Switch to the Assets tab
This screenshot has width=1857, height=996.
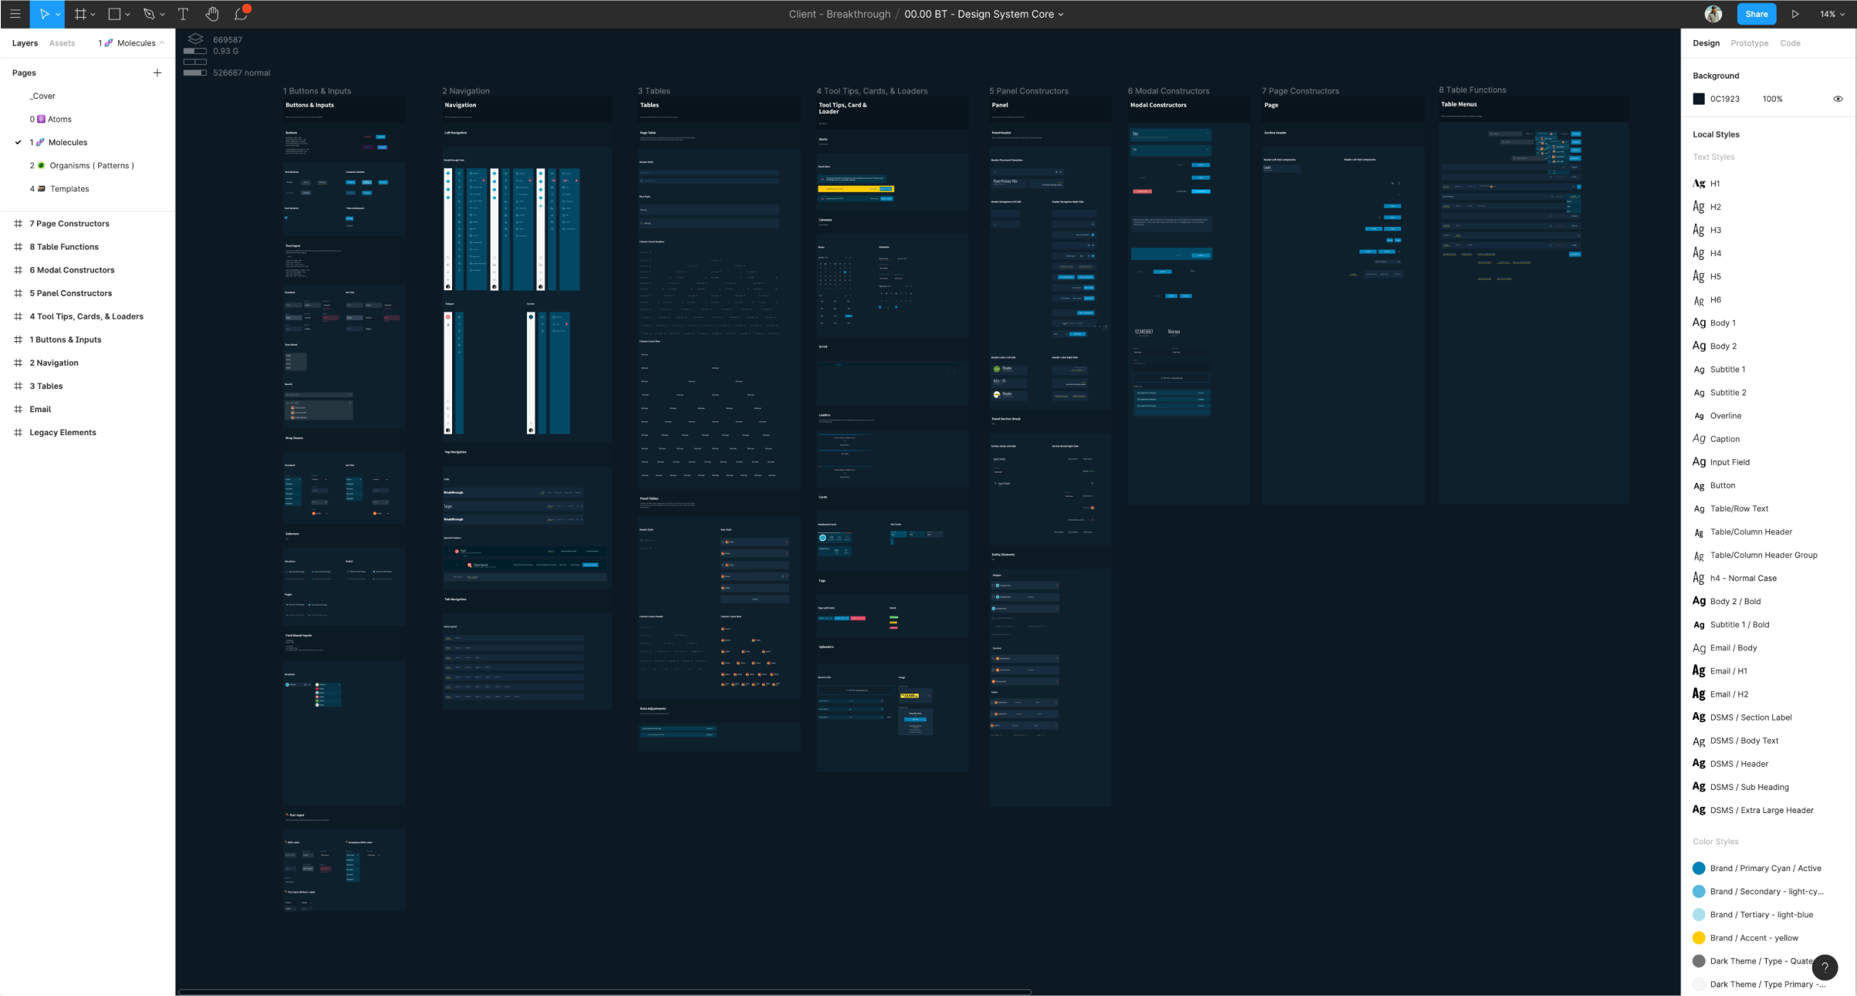coord(62,43)
